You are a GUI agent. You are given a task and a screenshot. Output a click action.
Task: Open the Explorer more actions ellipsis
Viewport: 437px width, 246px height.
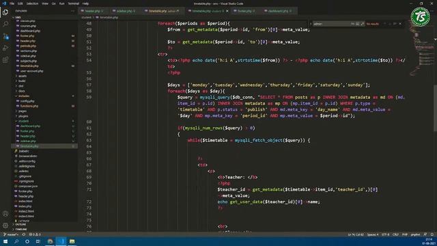coord(73,11)
